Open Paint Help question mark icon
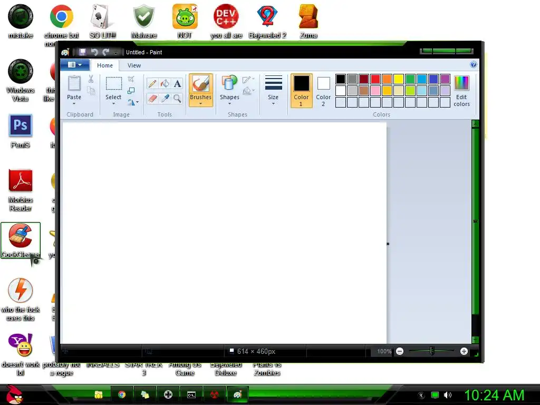Image resolution: width=540 pixels, height=405 pixels. point(474,64)
